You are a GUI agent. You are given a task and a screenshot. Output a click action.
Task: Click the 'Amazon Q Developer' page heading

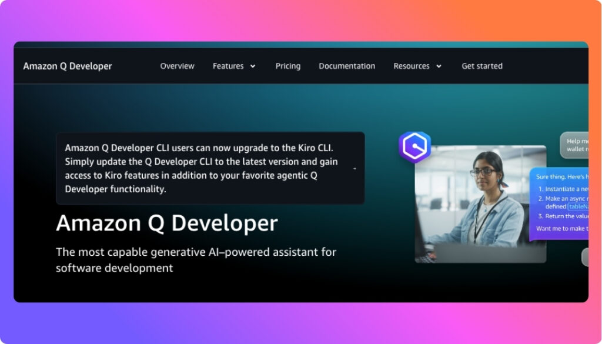[x=166, y=223]
